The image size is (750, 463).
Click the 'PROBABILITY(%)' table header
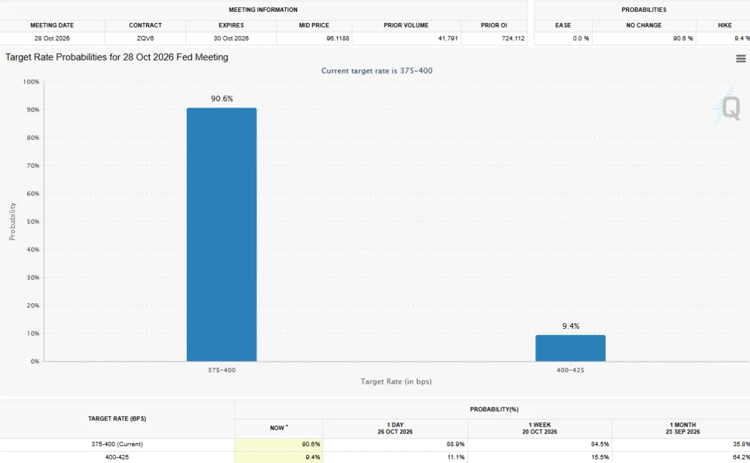click(x=494, y=409)
